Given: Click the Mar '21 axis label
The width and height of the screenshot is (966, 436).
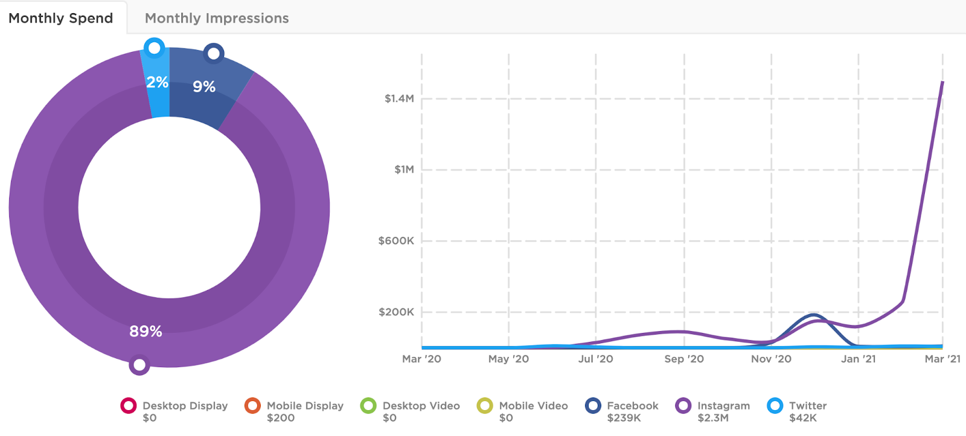Looking at the screenshot, I should tap(942, 359).
